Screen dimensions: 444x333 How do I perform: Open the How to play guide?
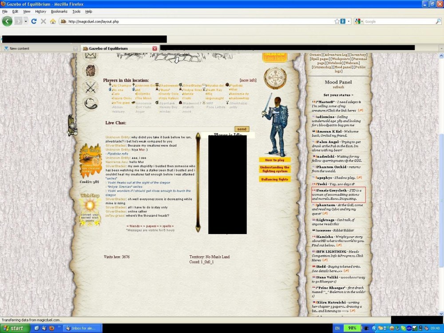275,160
